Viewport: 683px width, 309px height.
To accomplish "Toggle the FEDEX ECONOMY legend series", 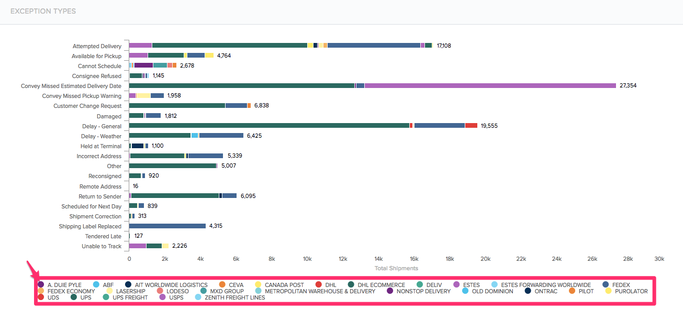I will coord(66,291).
